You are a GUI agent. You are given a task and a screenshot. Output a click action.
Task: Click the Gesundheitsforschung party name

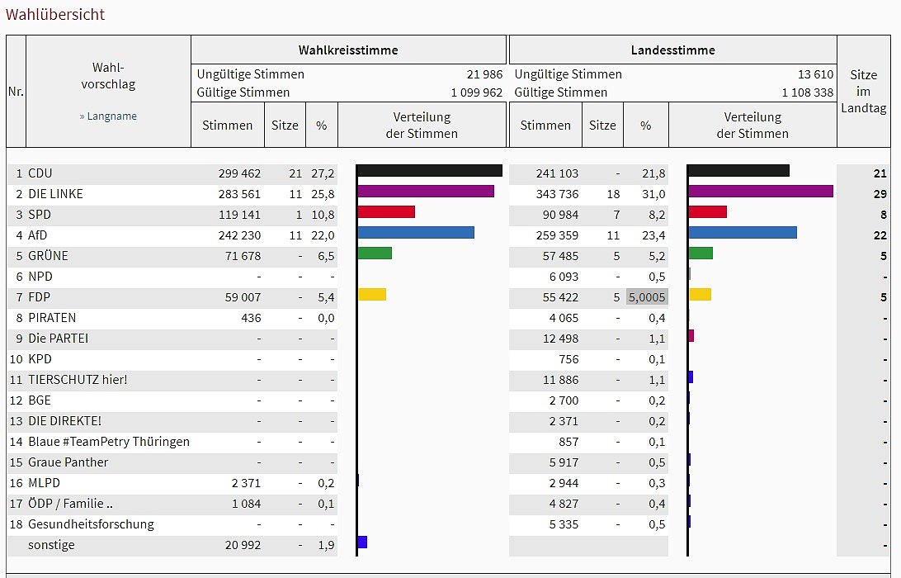(91, 524)
